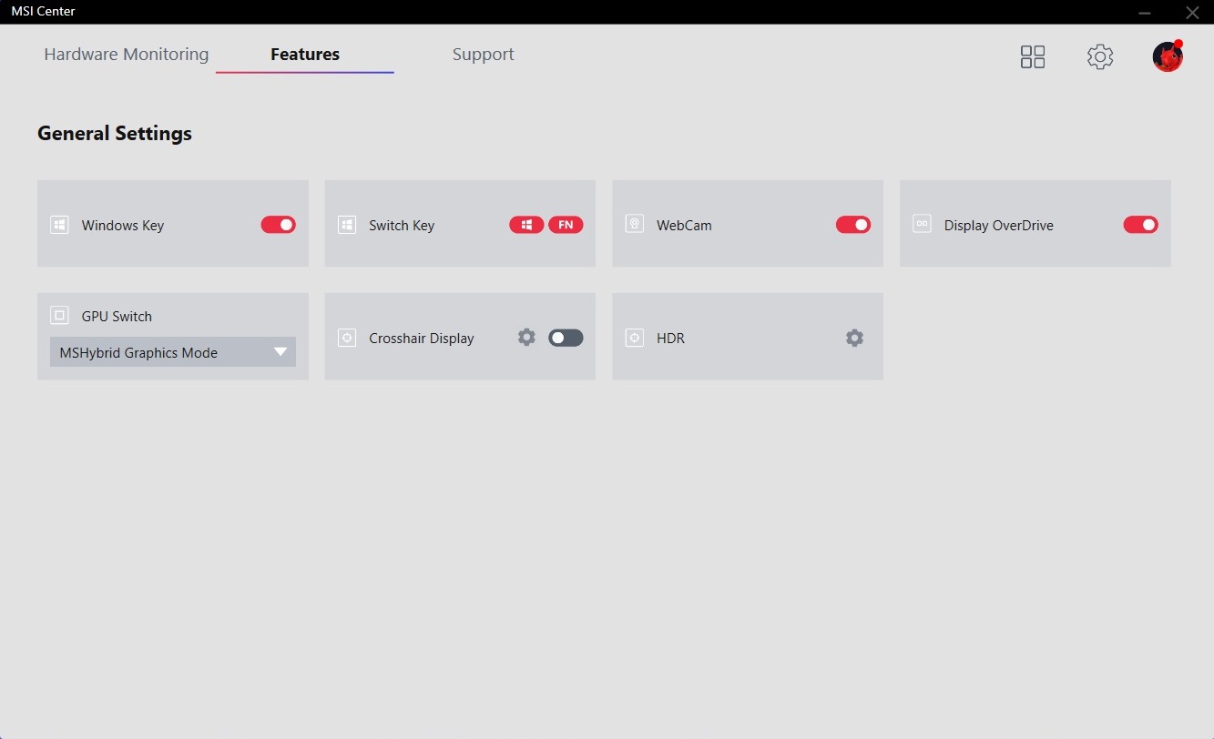1214x739 pixels.
Task: Click the GPU Switch chip icon
Action: pyautogui.click(x=59, y=316)
